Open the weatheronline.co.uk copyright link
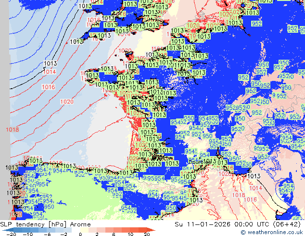Image resolution: width=305 pixels, height=236 pixels. click(x=271, y=232)
